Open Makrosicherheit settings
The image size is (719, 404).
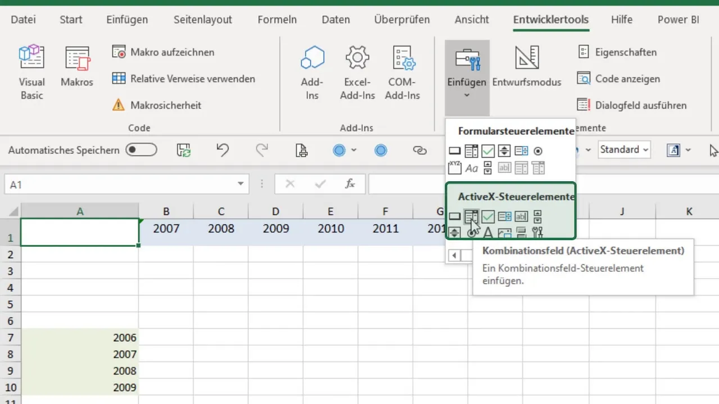tap(157, 105)
